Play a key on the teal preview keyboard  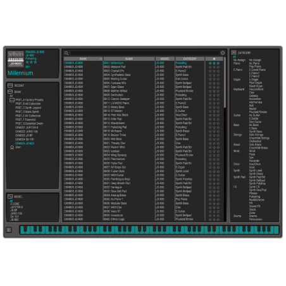pos(149,230)
